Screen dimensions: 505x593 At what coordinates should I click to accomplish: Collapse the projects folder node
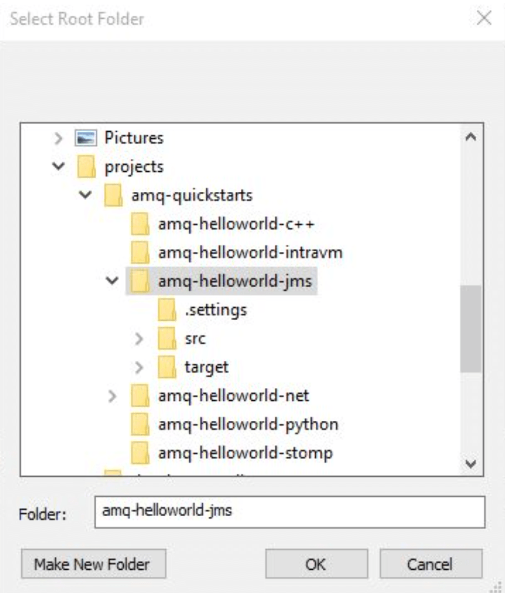coord(59,166)
